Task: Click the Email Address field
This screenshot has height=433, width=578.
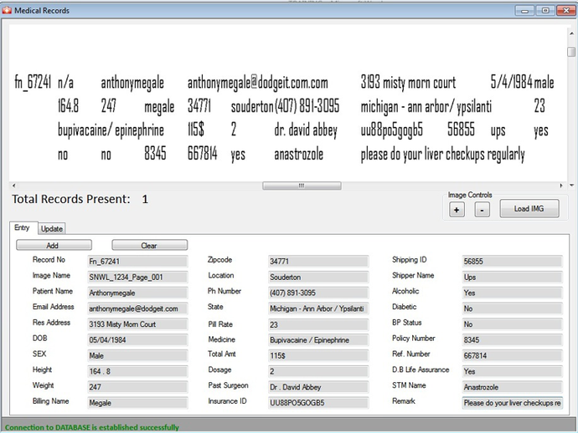Action: (x=137, y=308)
